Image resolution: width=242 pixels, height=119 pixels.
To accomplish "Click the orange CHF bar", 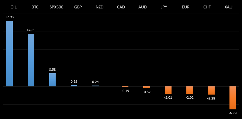I will coord(211,90).
